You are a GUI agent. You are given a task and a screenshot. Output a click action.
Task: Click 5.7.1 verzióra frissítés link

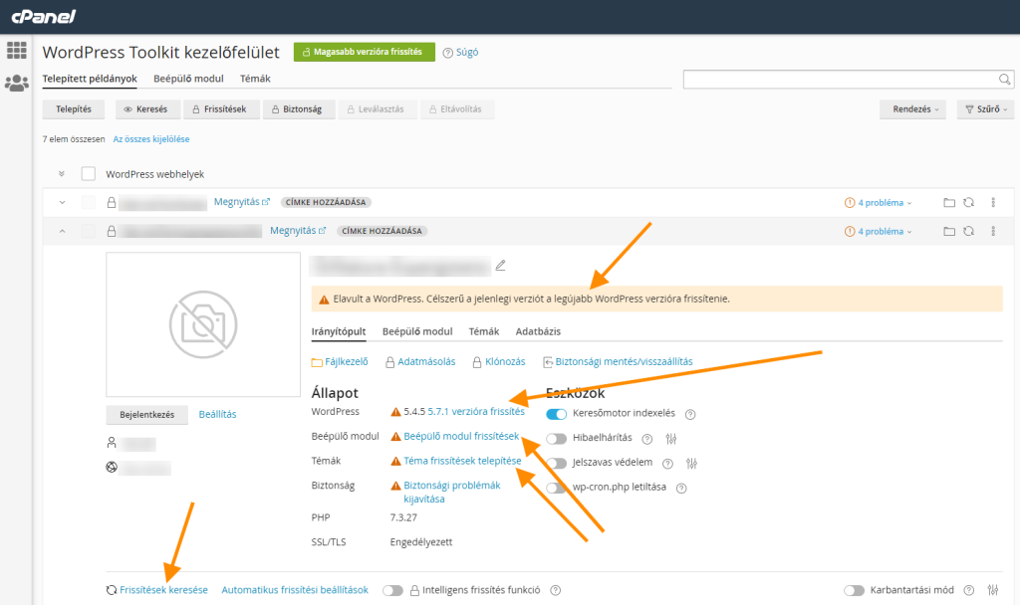[x=476, y=411]
